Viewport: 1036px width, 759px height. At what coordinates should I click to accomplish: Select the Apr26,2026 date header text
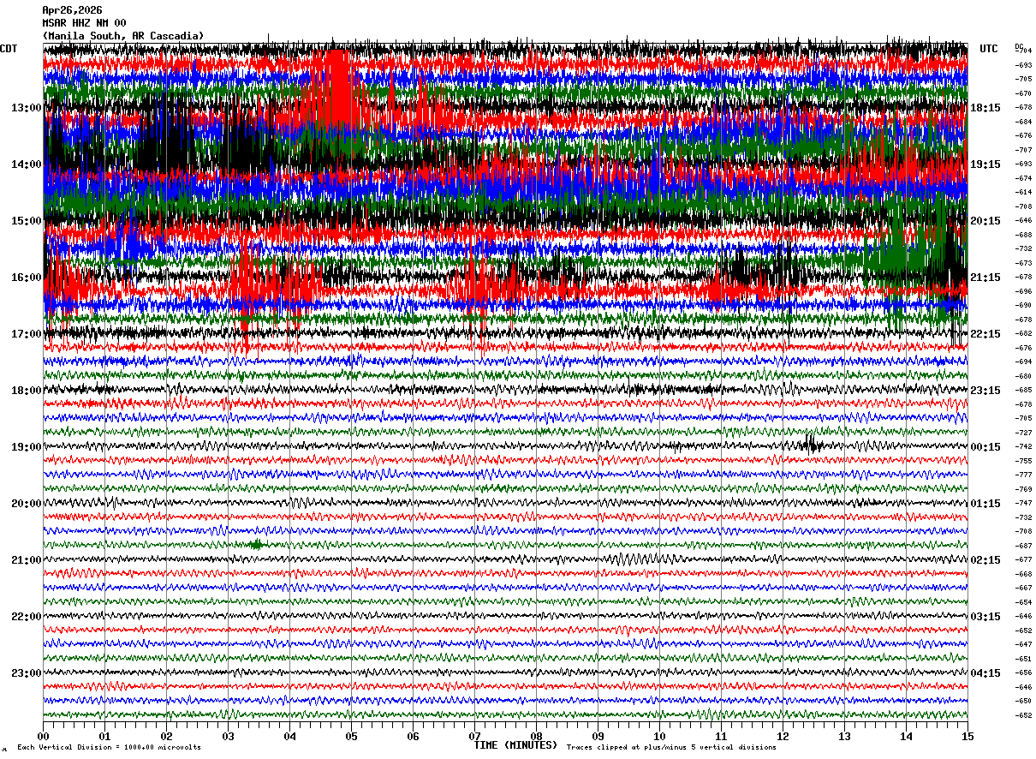click(72, 10)
